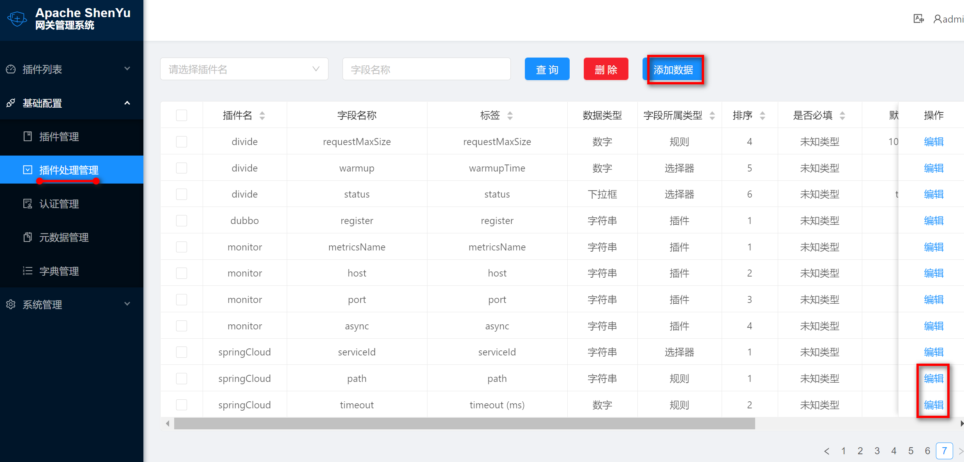Check the dubbo register row checkbox

pyautogui.click(x=182, y=220)
